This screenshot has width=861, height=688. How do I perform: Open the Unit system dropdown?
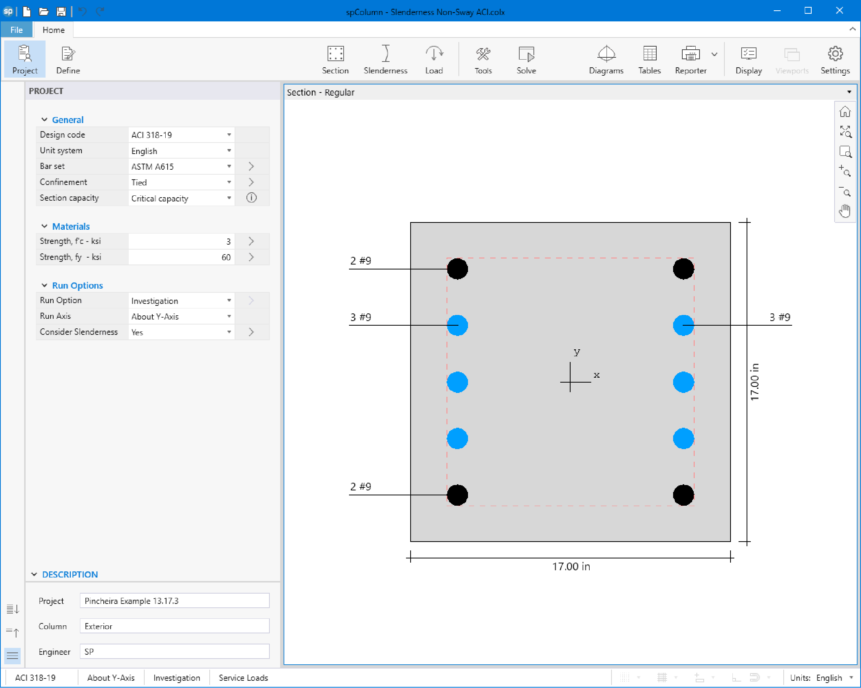click(x=181, y=151)
